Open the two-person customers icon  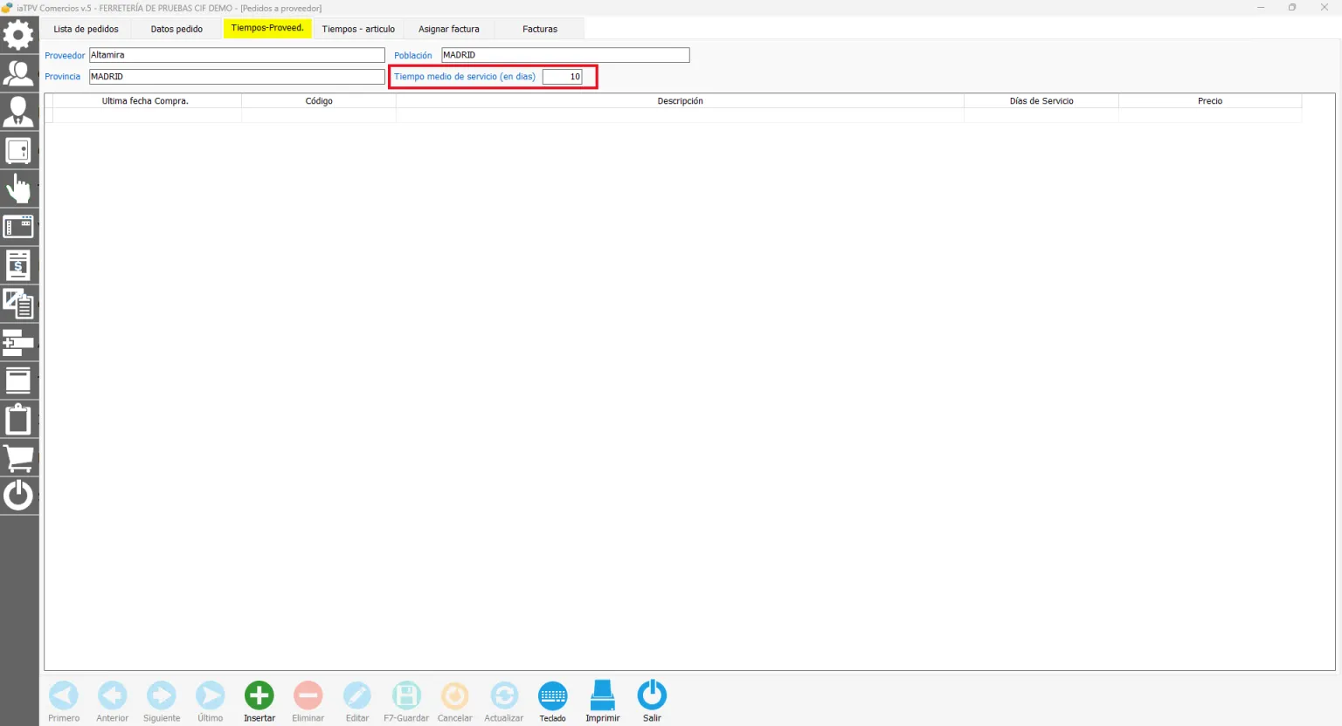(18, 73)
